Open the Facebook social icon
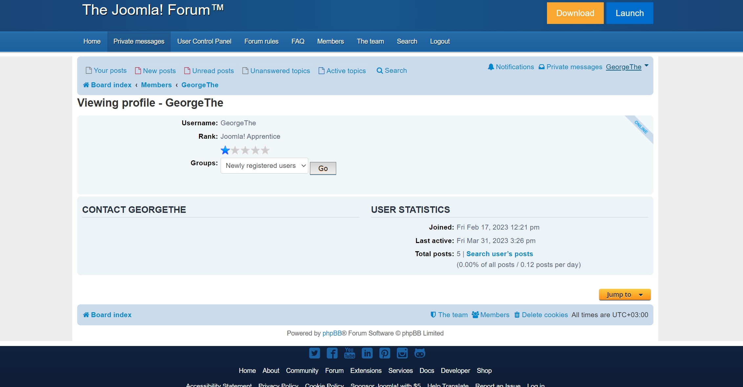 pos(332,353)
